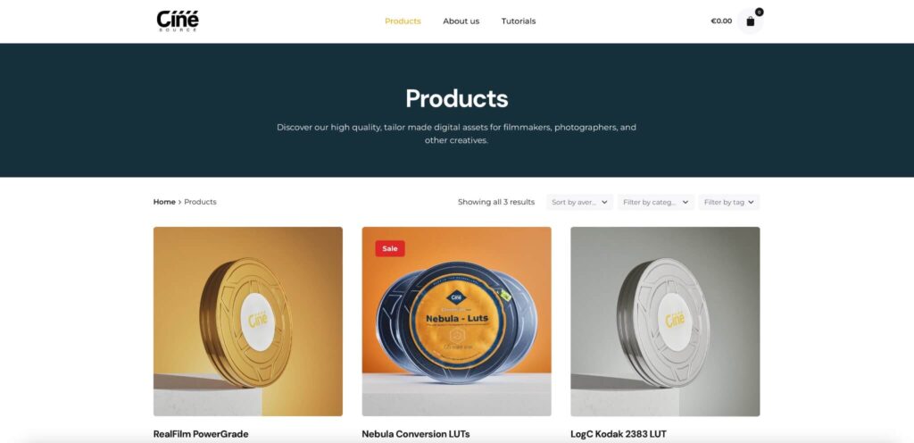Click the gold film reel product image
This screenshot has width=914, height=443.
coord(248,322)
